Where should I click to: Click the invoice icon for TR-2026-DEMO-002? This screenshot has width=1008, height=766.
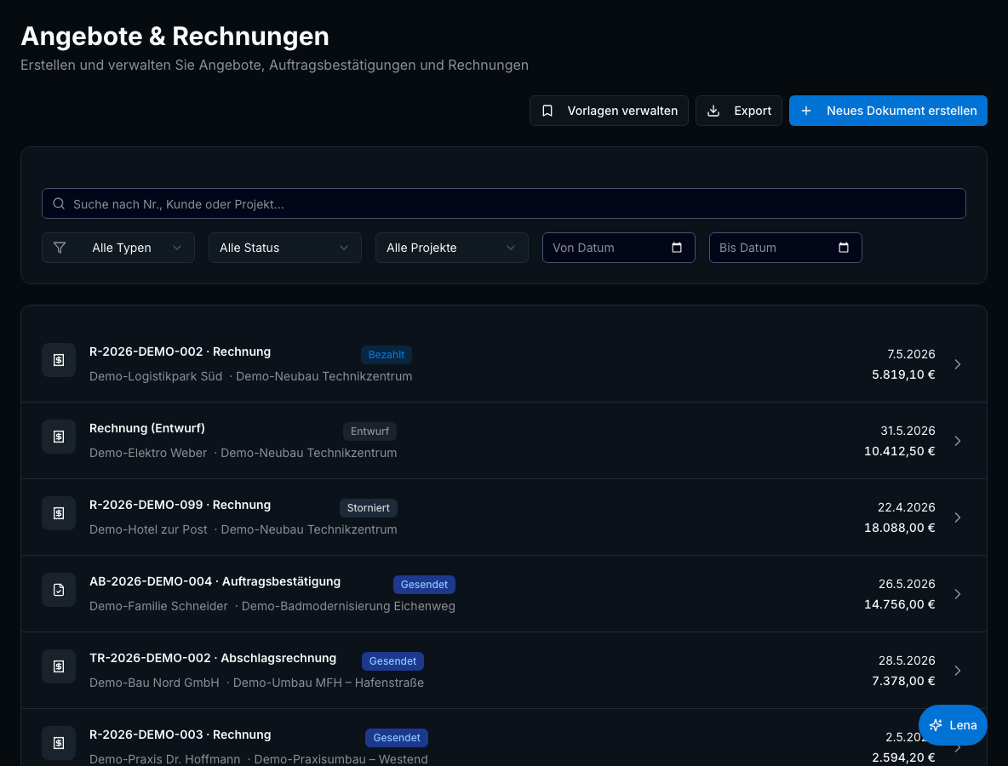coord(59,666)
